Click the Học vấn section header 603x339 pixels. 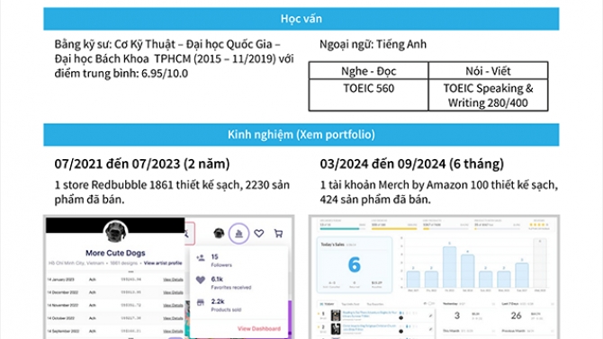[301, 19]
